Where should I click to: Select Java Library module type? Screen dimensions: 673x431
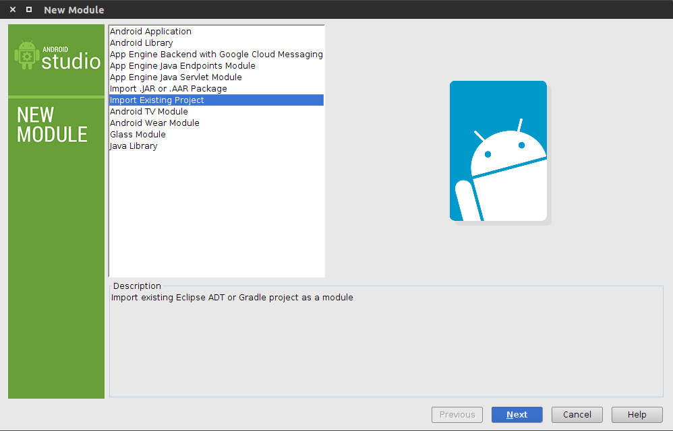(x=216, y=146)
